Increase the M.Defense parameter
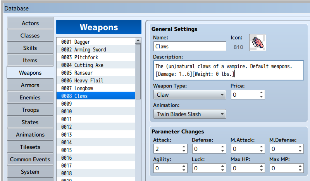Screen dimensions: 310x181 (x=300, y=147)
